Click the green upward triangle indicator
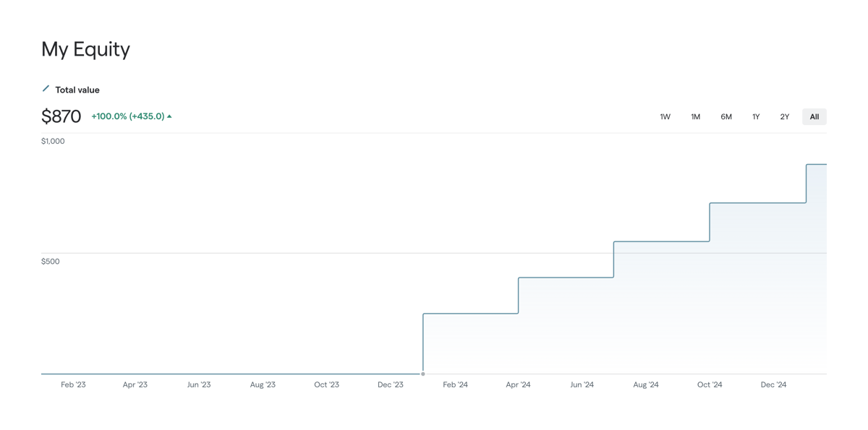Viewport: 868px width, 430px height. pos(169,116)
